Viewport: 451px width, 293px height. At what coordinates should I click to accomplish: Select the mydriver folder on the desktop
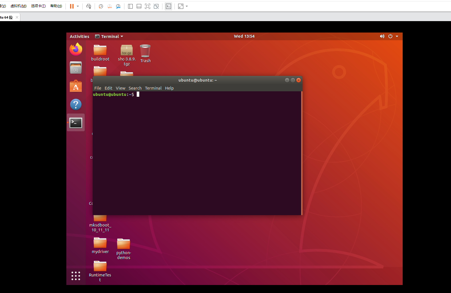click(x=100, y=246)
